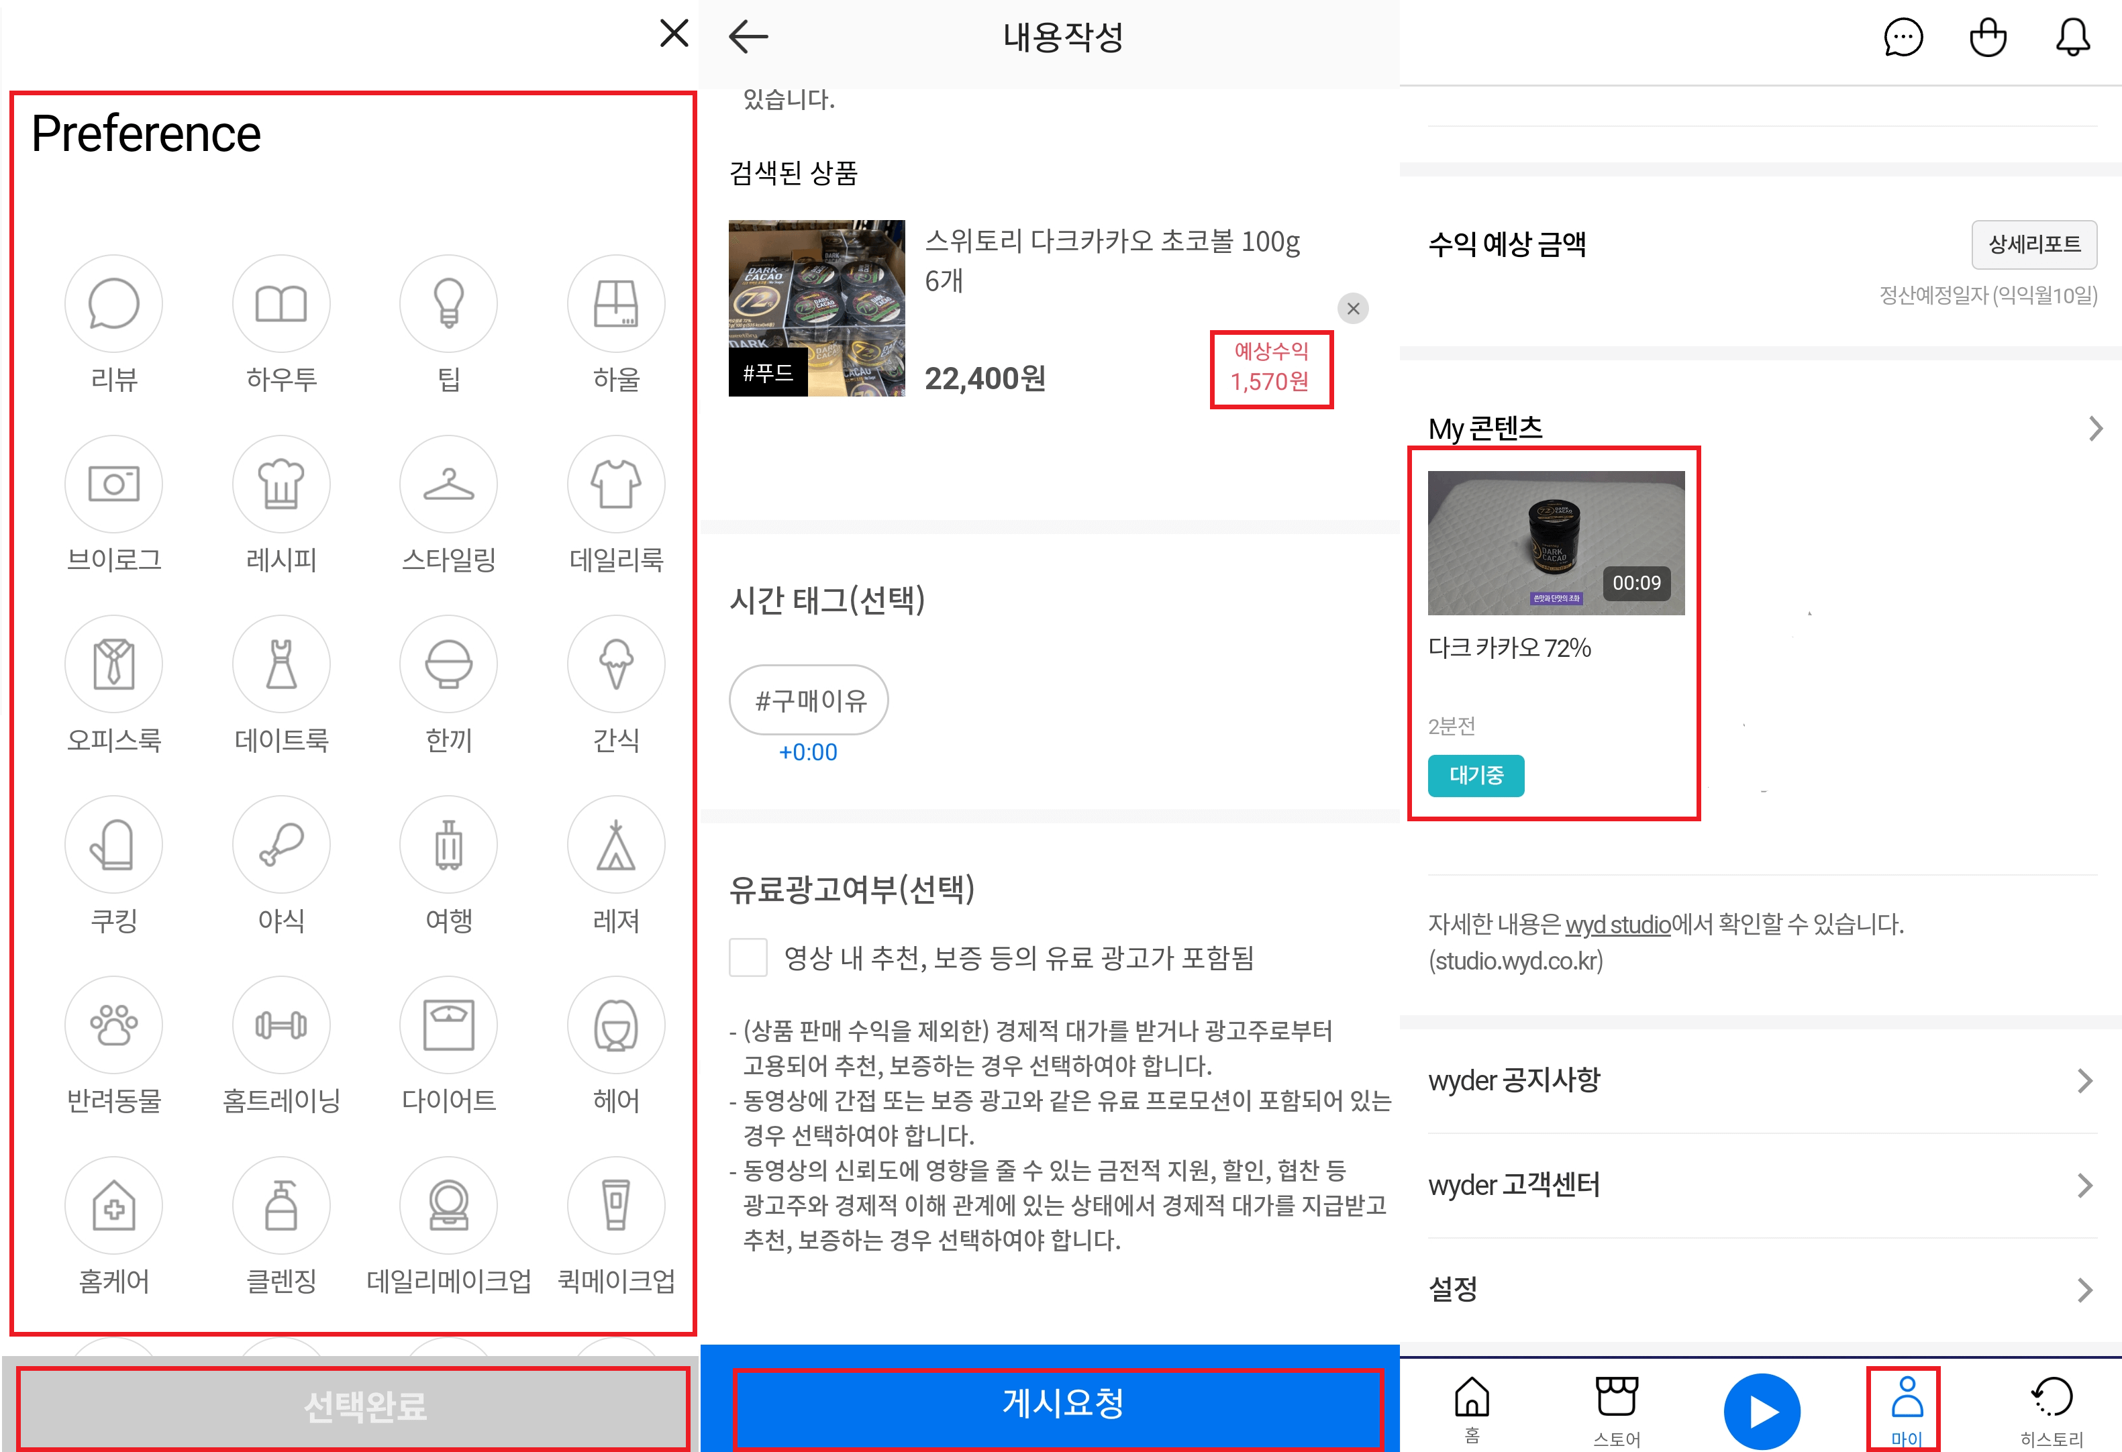
Task: Click the 수익 예상 금액 heading
Action: (x=1507, y=244)
